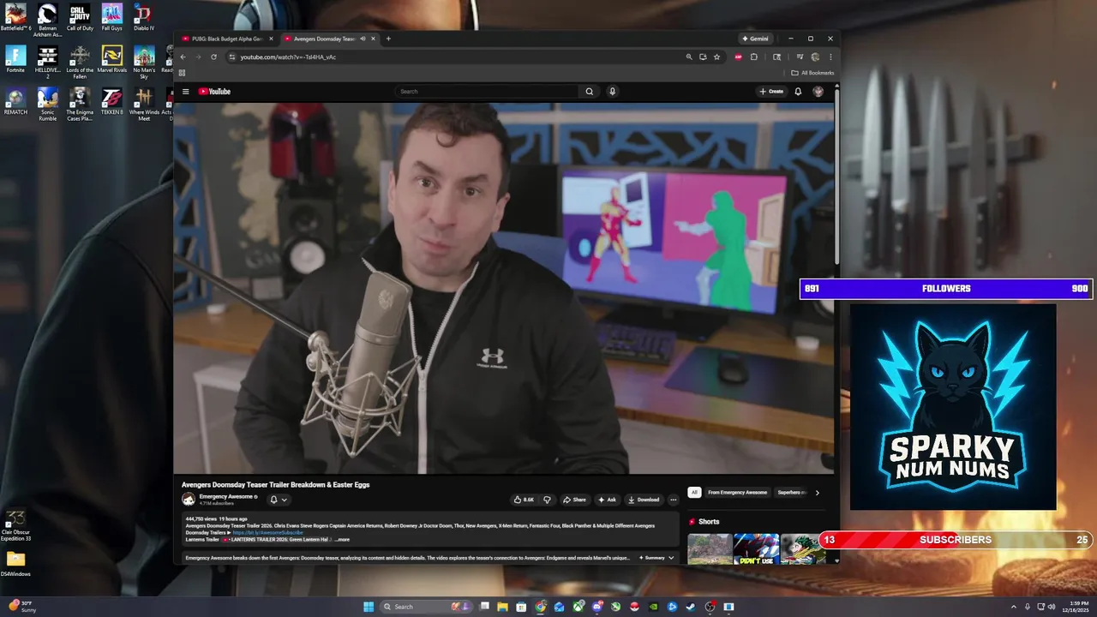This screenshot has height=617, width=1097.
Task: Open the Chrome three-dot menu
Action: tap(830, 57)
